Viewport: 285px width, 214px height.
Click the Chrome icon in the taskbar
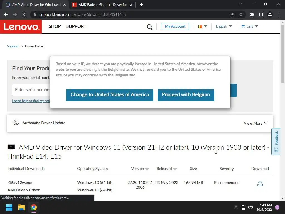point(34,207)
